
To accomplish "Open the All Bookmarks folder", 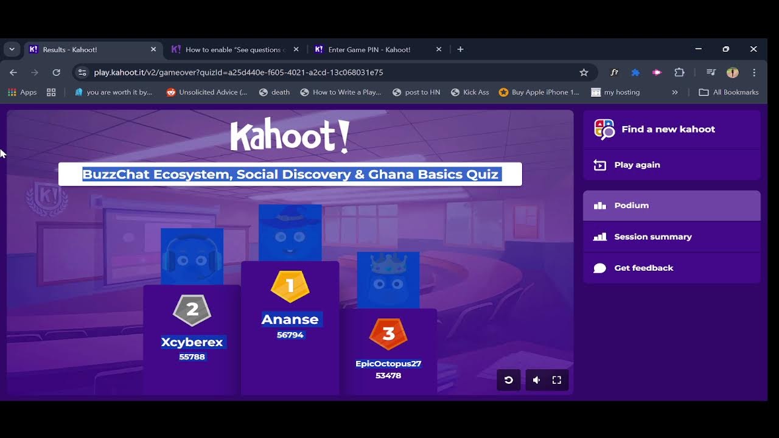I will click(729, 92).
